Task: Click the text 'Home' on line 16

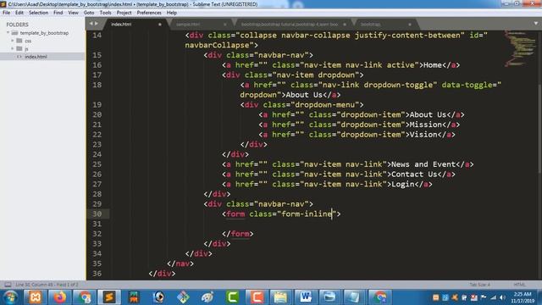Action: [x=433, y=65]
